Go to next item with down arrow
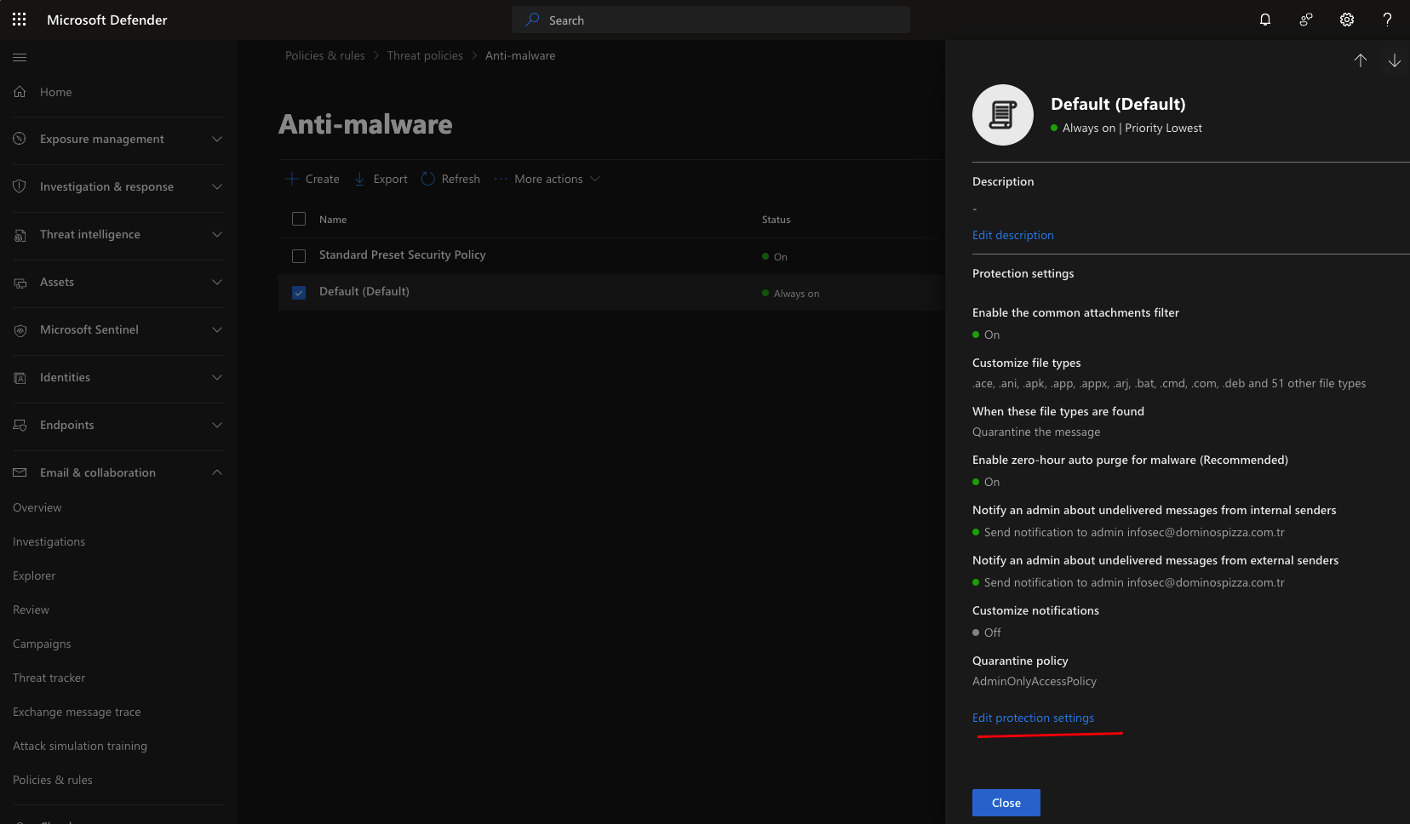The image size is (1410, 824). [1395, 60]
